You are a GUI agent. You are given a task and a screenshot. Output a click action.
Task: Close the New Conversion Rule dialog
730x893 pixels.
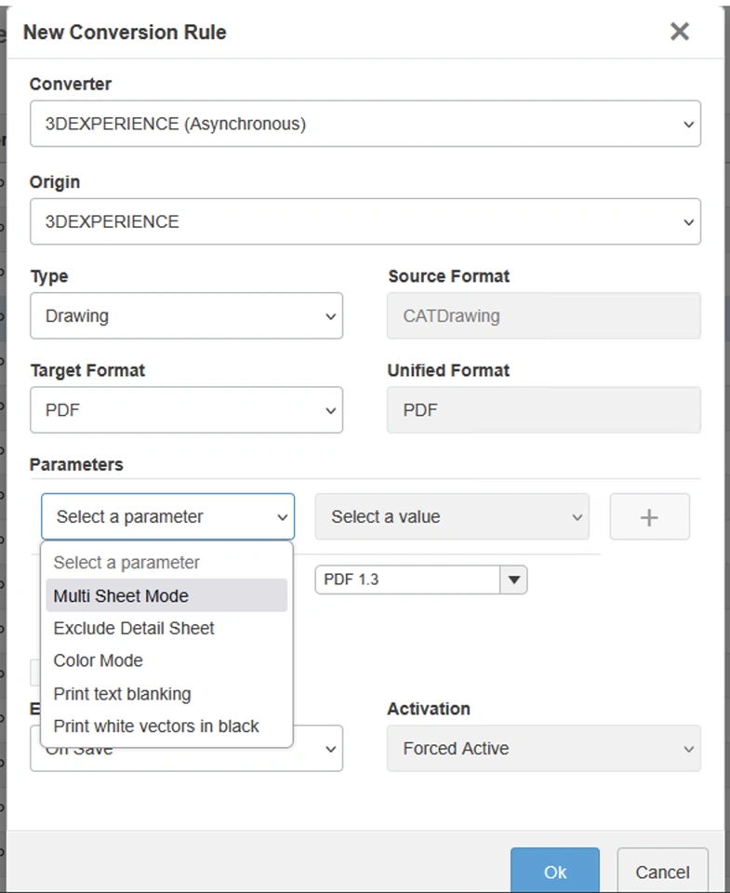point(680,32)
